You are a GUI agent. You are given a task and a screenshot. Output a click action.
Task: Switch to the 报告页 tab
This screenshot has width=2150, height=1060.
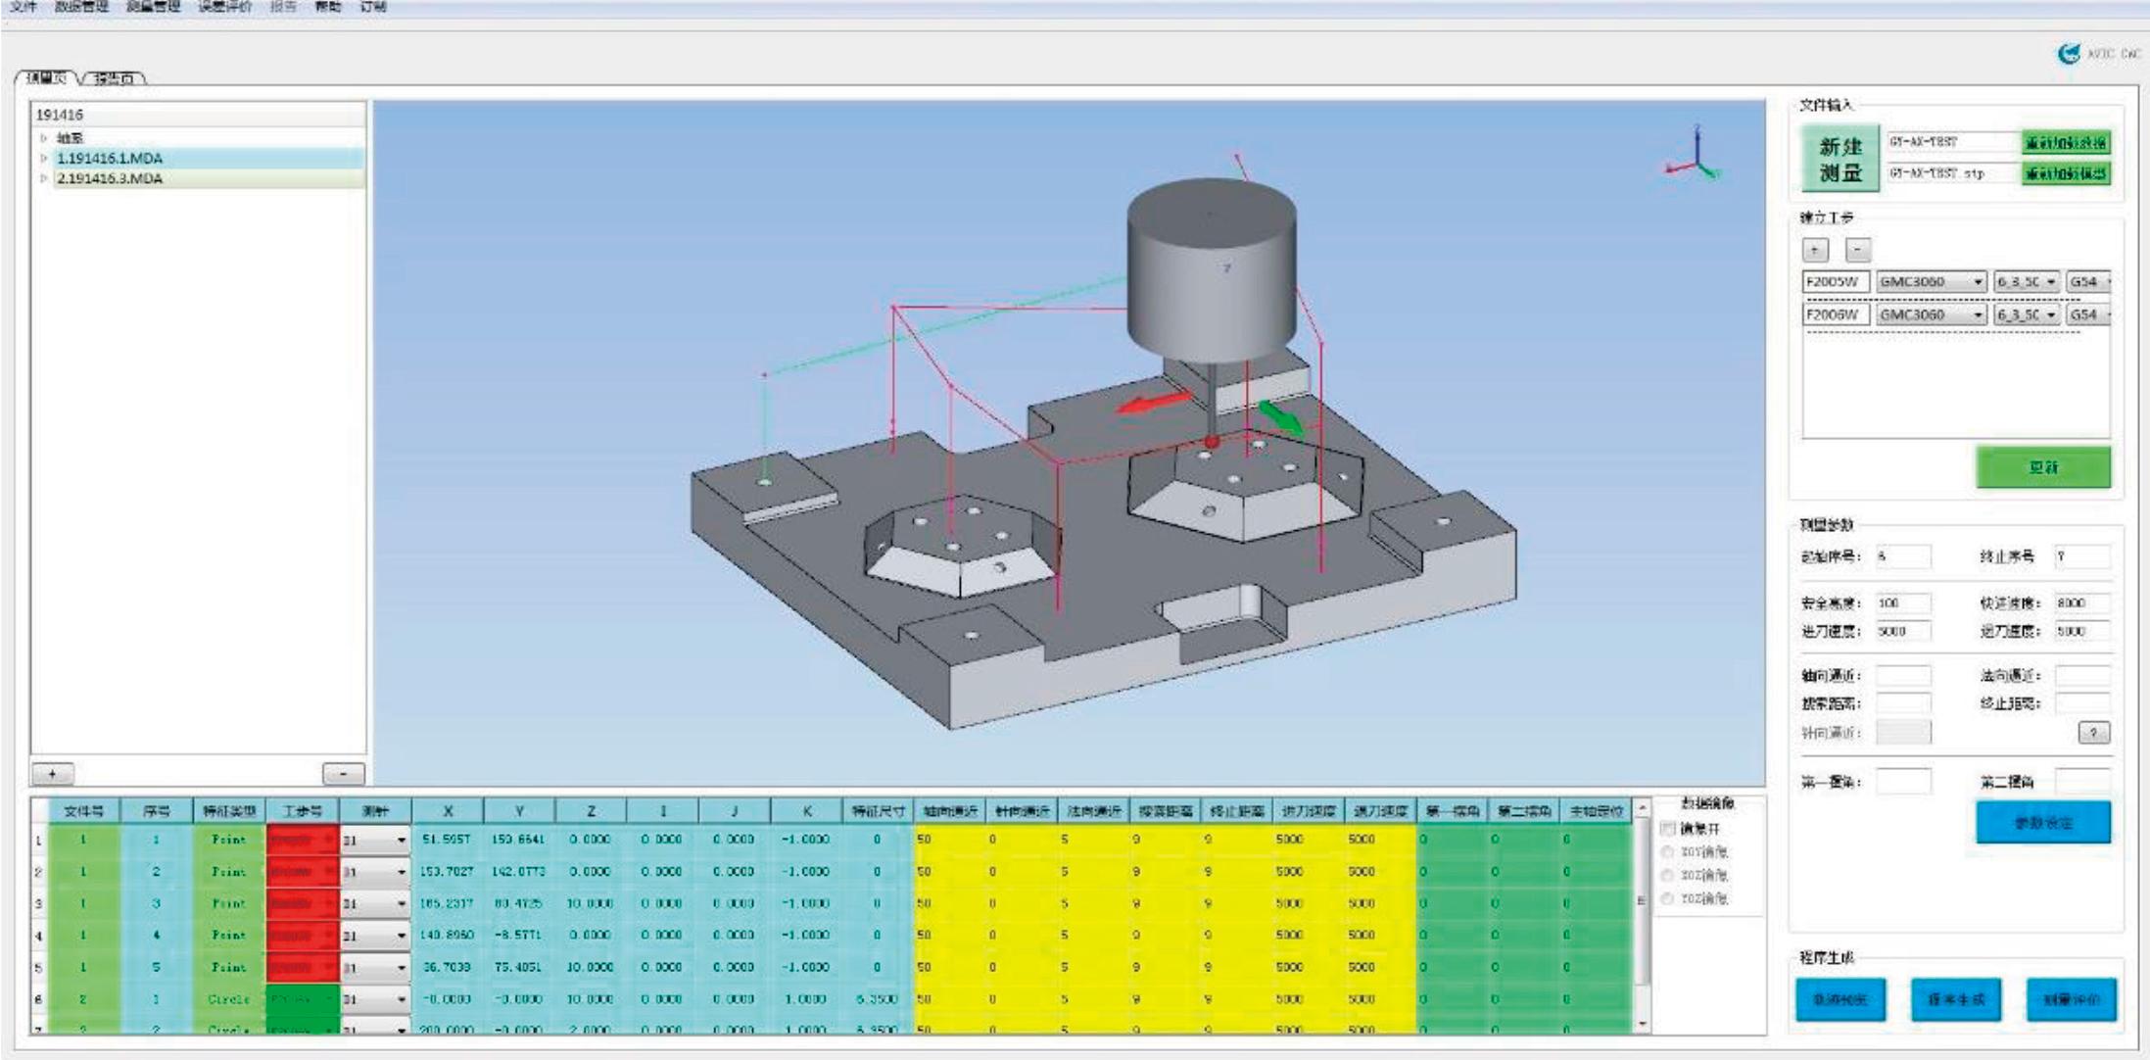click(115, 78)
